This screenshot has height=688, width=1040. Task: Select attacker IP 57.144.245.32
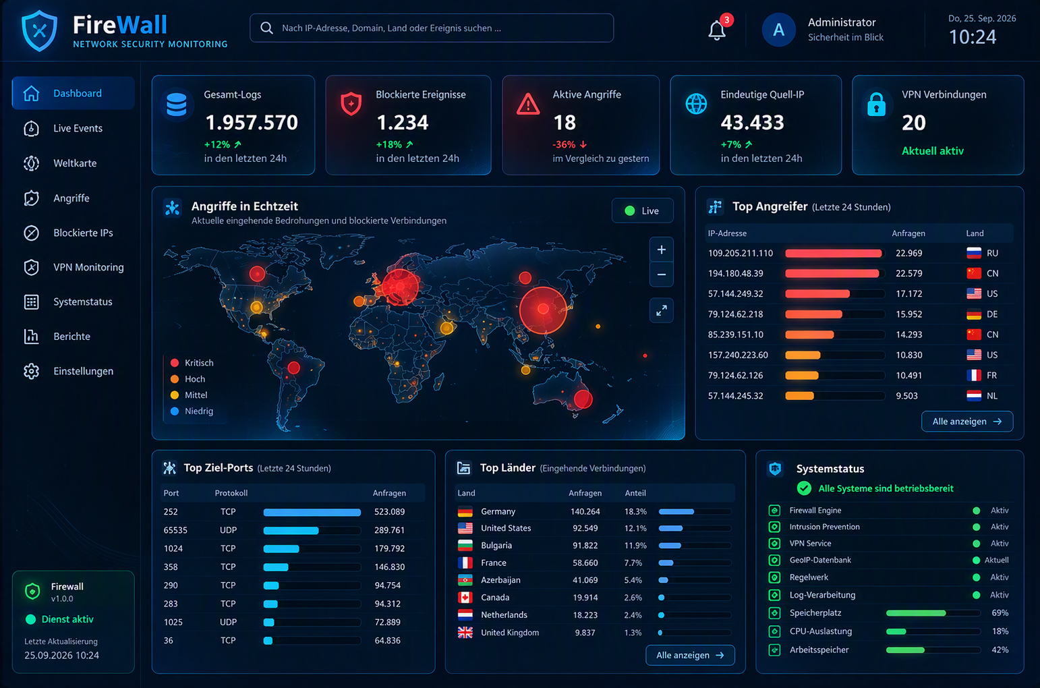[736, 396]
